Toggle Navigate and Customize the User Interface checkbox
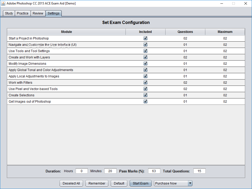Screen dimensions: 252x189 coord(146,44)
